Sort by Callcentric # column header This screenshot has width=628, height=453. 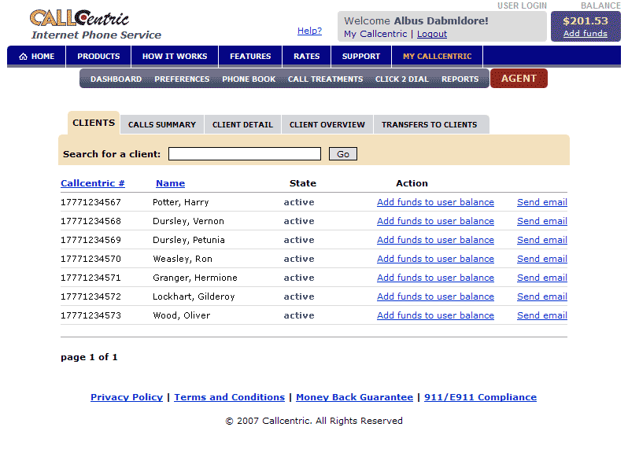point(93,183)
